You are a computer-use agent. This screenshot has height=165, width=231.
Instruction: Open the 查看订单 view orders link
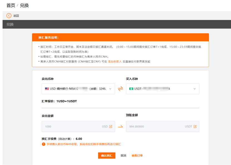click(137, 156)
